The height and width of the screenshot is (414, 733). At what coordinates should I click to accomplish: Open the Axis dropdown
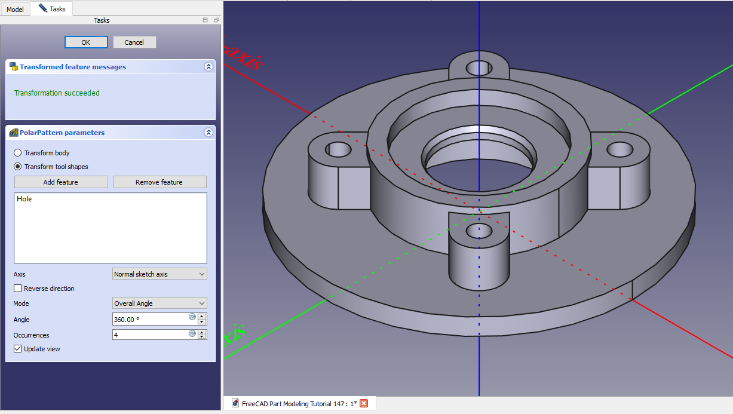point(160,274)
